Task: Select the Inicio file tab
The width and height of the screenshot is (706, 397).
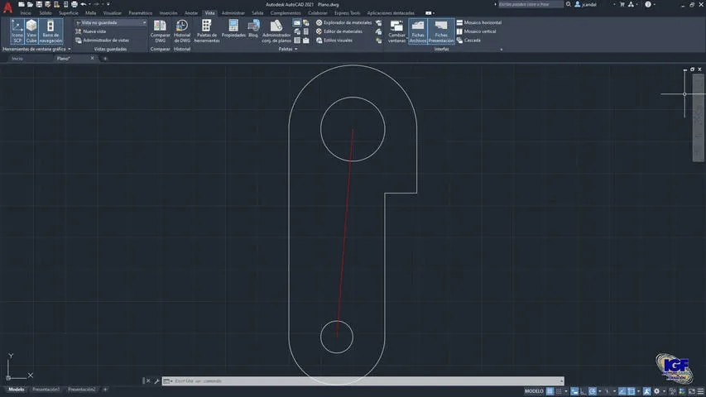Action: pos(17,59)
